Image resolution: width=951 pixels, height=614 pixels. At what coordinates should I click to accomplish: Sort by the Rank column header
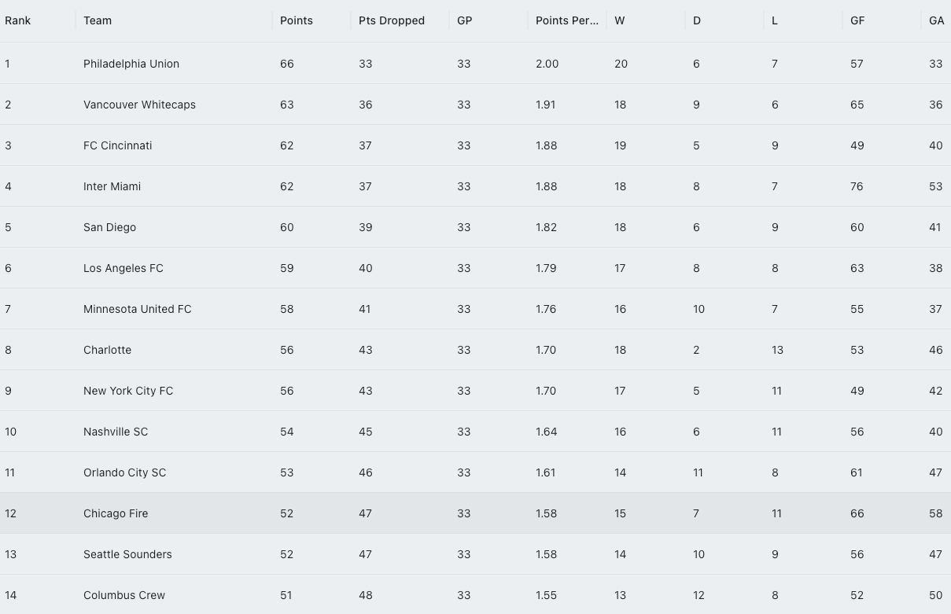(18, 20)
